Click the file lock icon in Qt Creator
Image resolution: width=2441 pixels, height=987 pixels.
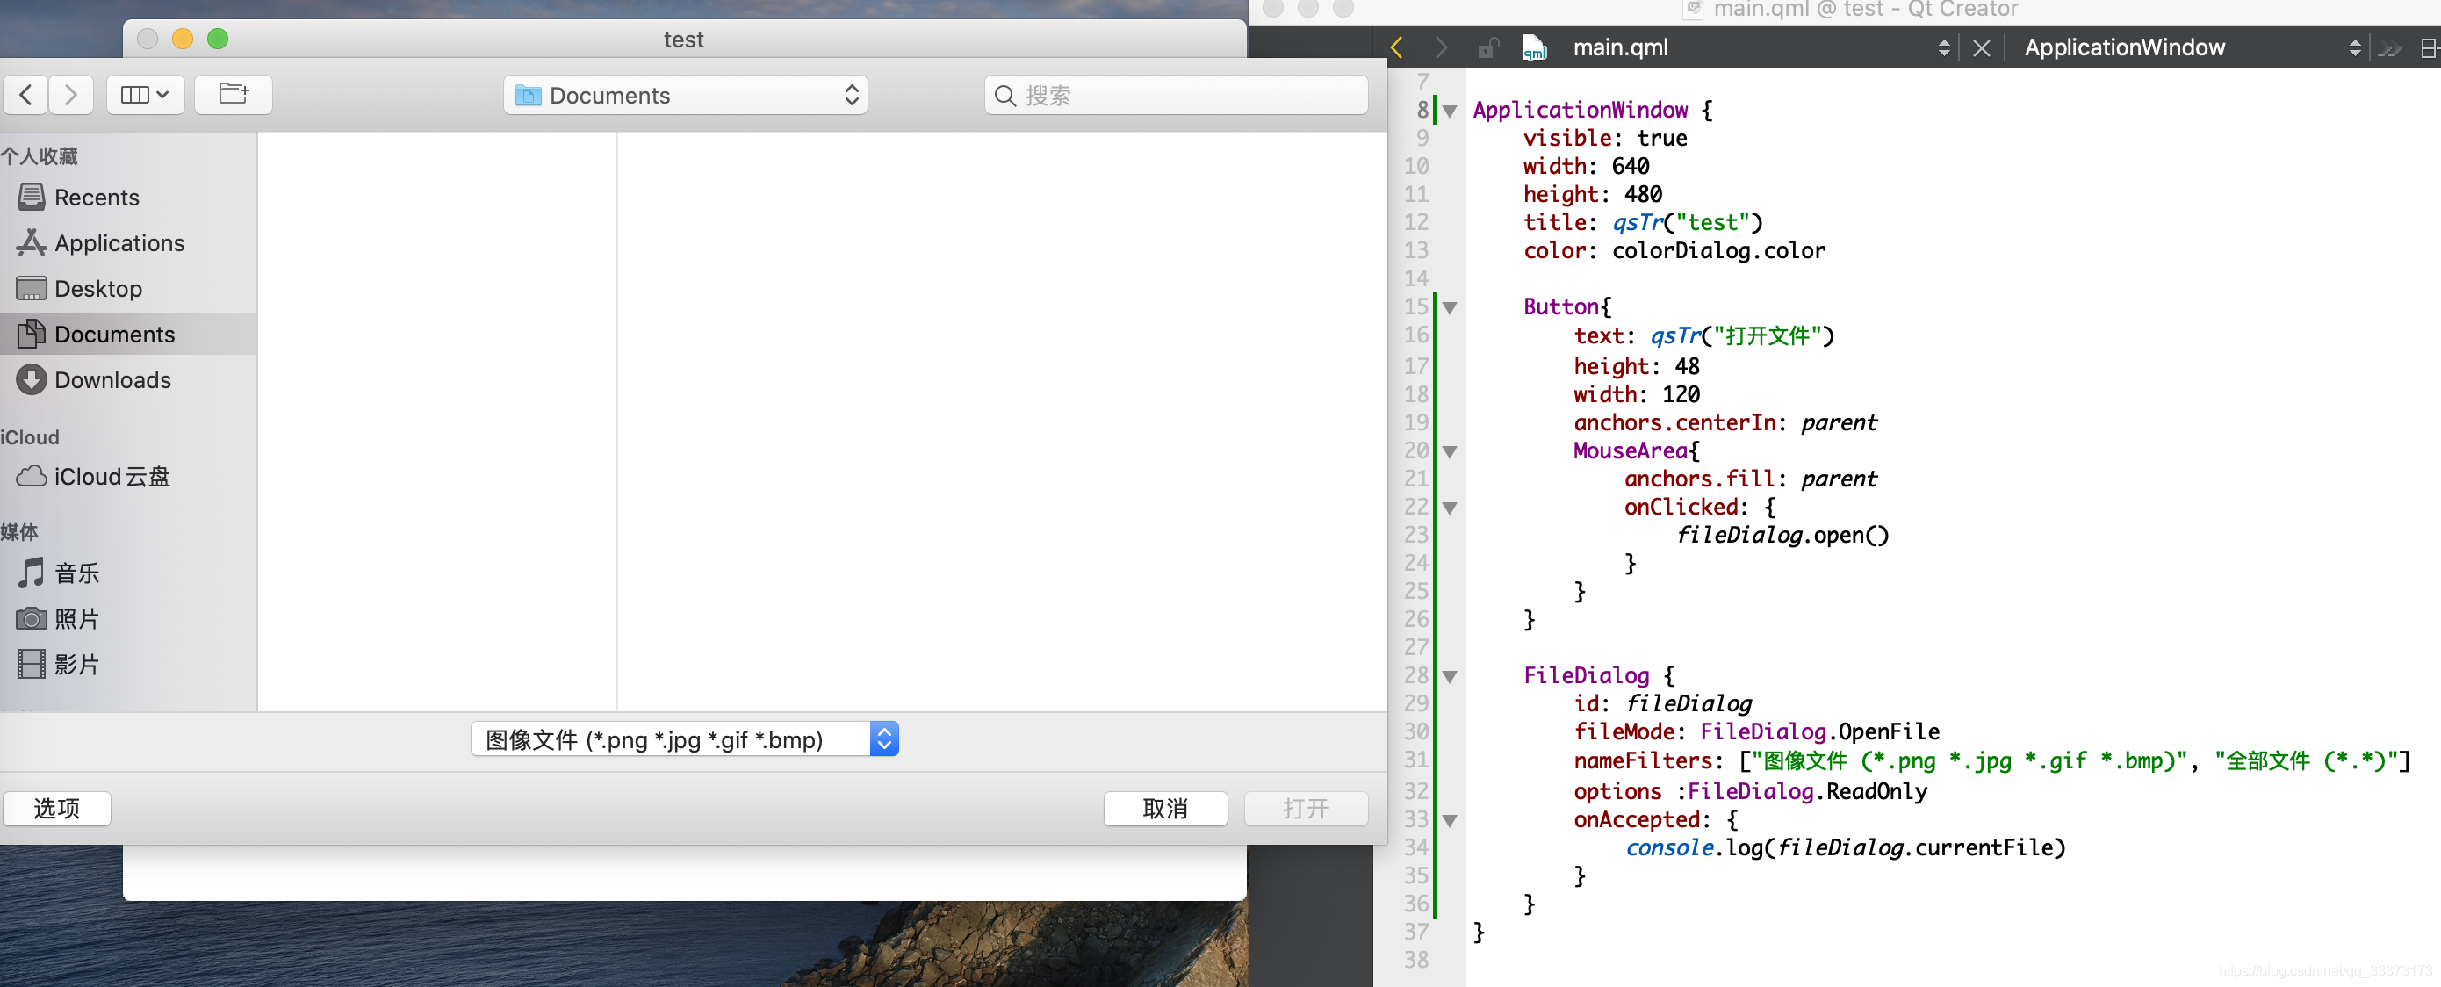[1487, 47]
